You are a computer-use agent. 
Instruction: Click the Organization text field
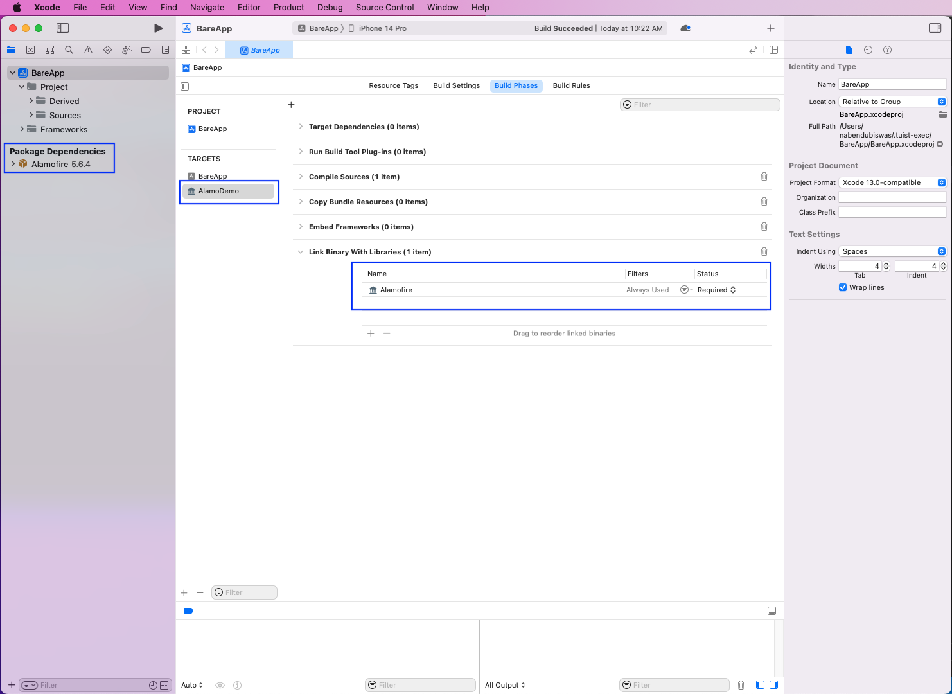(x=893, y=197)
